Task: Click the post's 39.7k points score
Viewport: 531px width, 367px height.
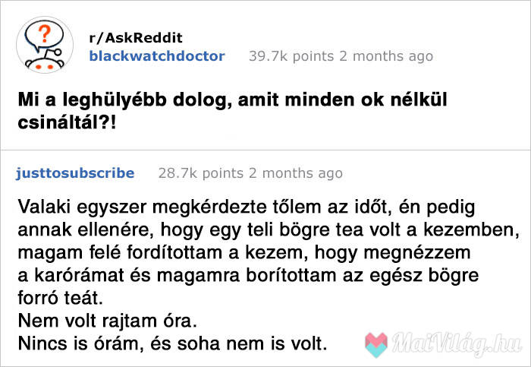Action: [x=291, y=56]
